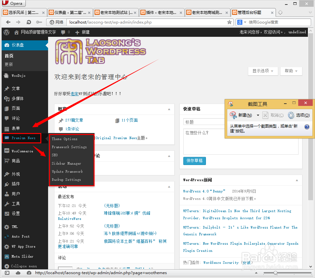This screenshot has height=278, width=315.
Task: Collapse the admin sidebar menu
Action: point(21,266)
